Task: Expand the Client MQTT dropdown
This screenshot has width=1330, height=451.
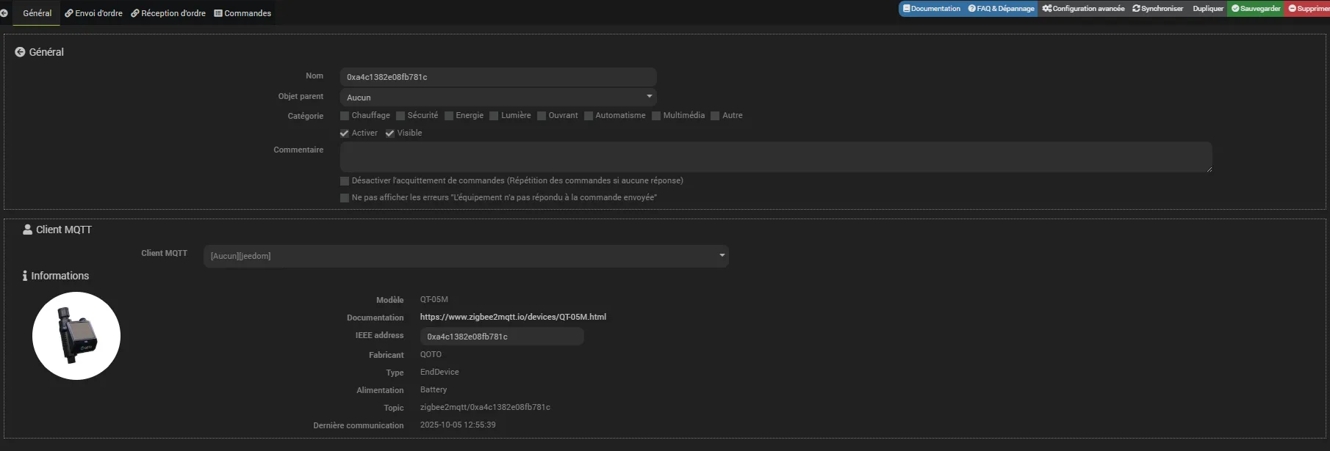Action: point(465,256)
